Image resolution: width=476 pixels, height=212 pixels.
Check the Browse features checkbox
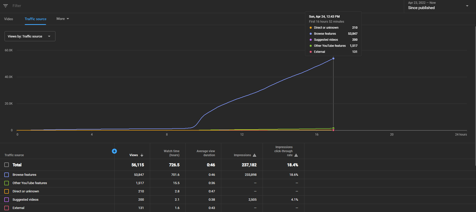pyautogui.click(x=7, y=175)
